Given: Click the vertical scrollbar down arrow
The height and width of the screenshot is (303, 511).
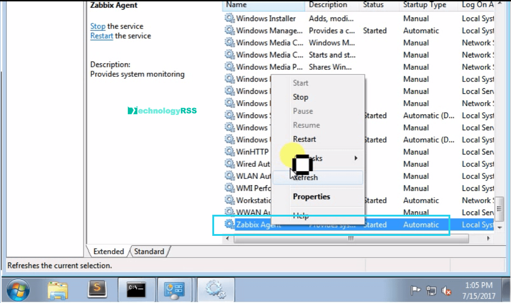Looking at the screenshot, I should click(499, 226).
